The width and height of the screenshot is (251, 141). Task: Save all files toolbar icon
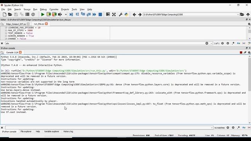(22, 14)
